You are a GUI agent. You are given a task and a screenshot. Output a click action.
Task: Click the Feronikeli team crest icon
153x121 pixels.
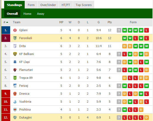point(15,38)
